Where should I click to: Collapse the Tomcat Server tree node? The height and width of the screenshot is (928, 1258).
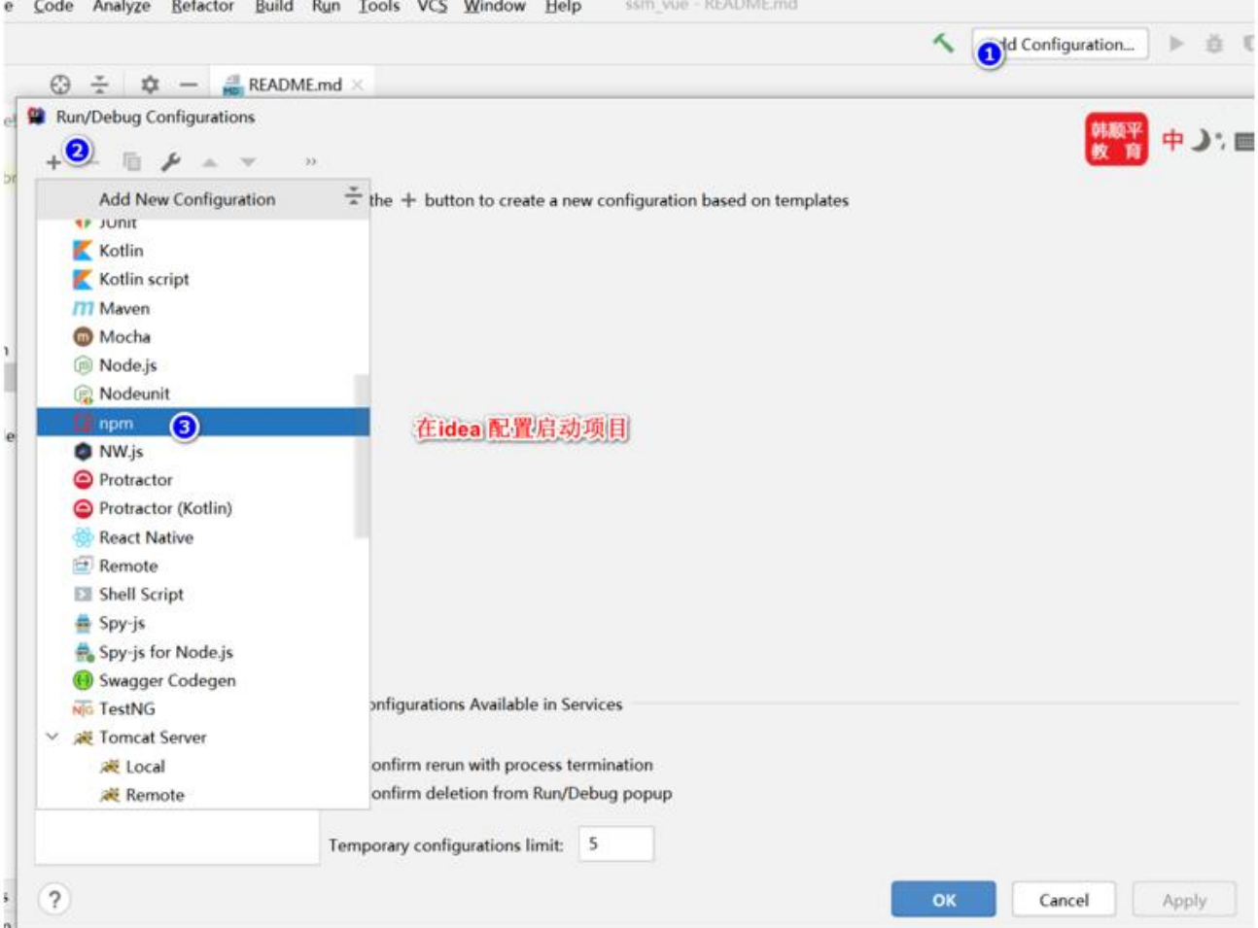pos(52,737)
